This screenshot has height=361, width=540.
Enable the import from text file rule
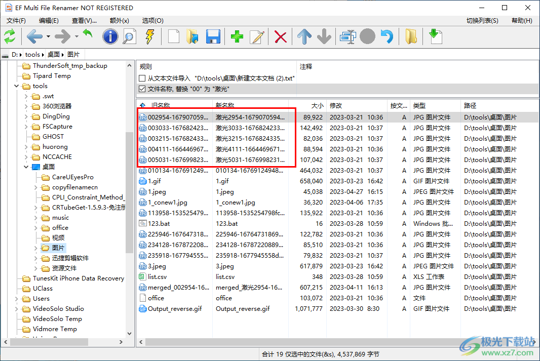click(x=142, y=78)
